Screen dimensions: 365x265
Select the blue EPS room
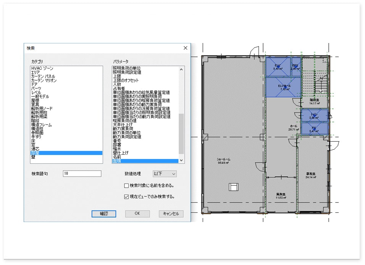(x=296, y=66)
